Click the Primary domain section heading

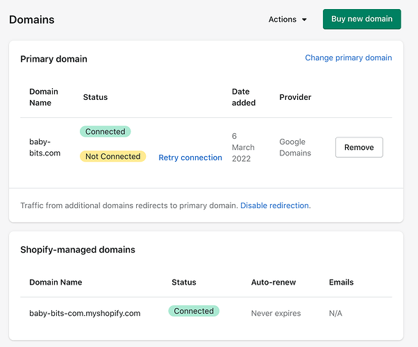pyautogui.click(x=54, y=59)
